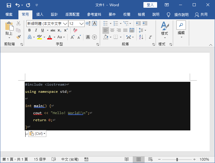
Task: Toggle subscript formatting
Action: (59, 30)
